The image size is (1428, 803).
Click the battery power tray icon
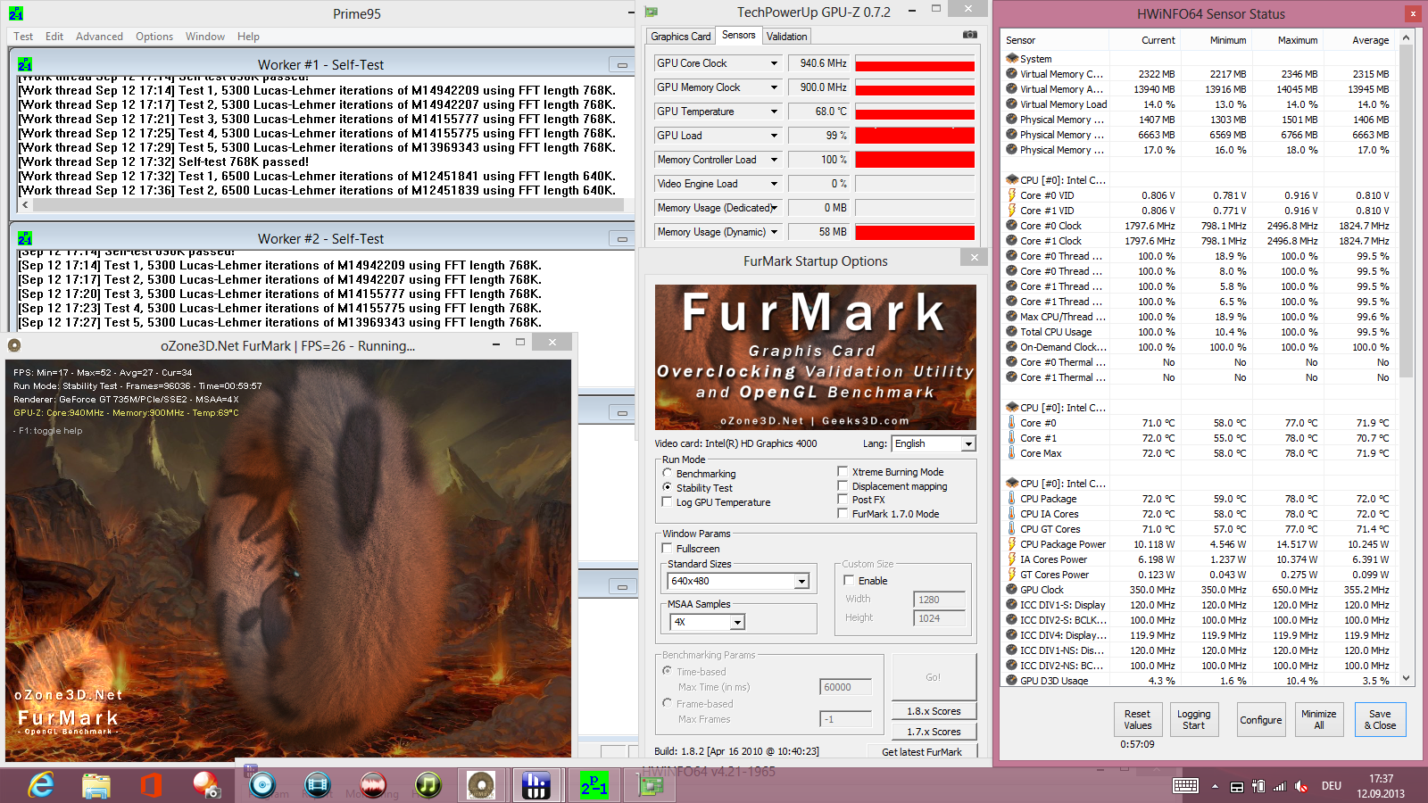(x=1258, y=786)
